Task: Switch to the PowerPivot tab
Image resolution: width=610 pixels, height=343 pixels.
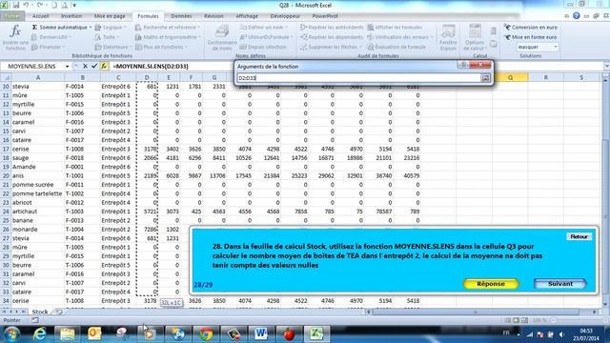Action: click(325, 16)
